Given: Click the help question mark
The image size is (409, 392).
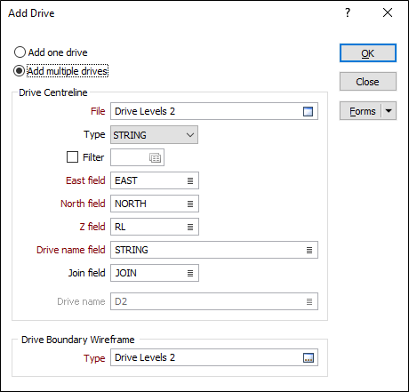Looking at the screenshot, I should coord(348,12).
